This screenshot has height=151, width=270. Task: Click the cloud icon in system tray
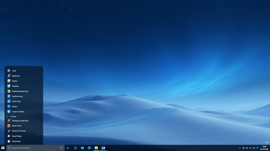click(243, 148)
